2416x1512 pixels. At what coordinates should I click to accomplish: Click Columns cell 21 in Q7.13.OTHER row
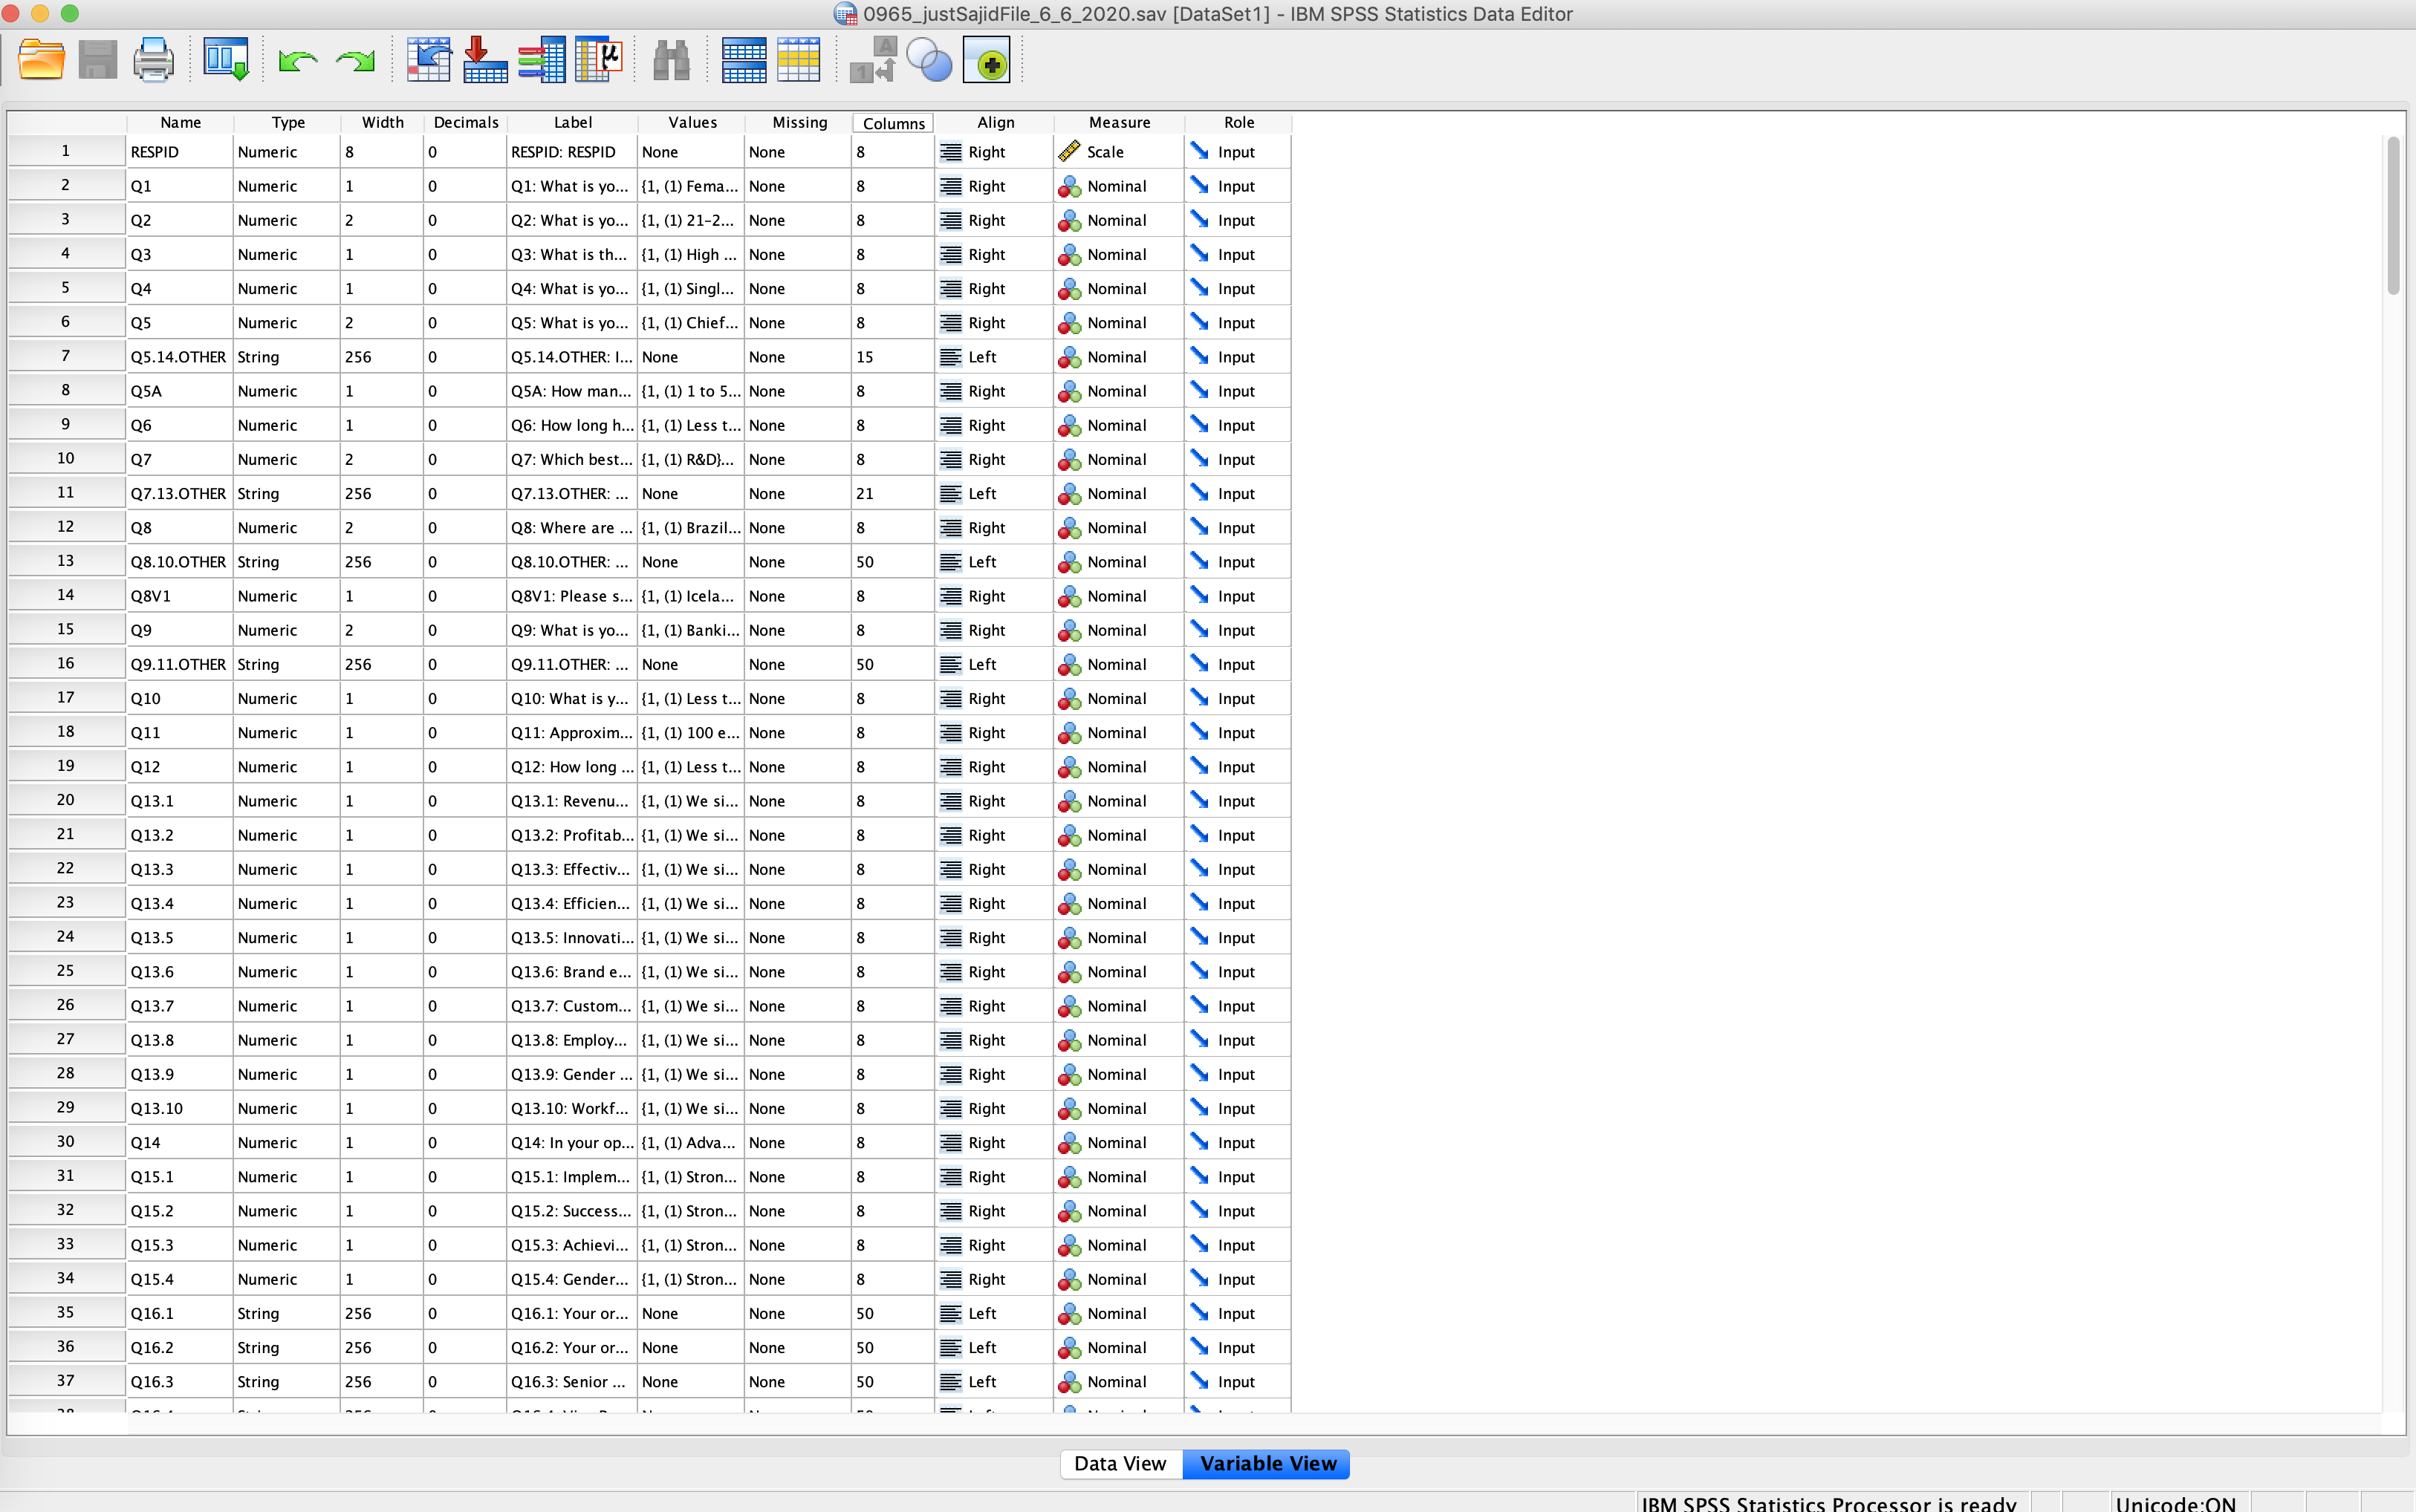click(892, 494)
